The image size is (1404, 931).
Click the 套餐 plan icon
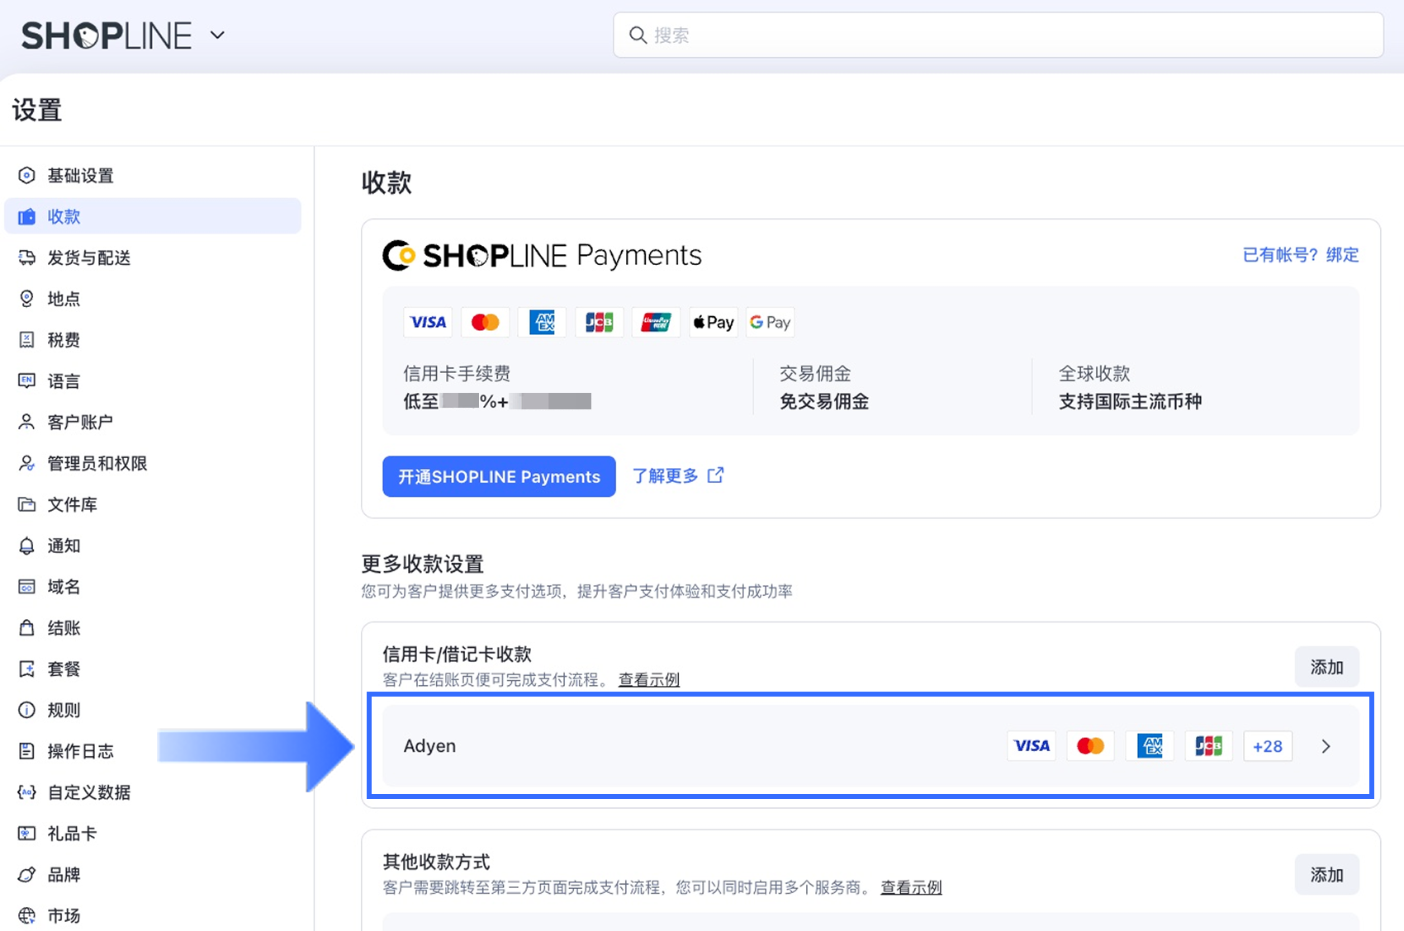(26, 669)
